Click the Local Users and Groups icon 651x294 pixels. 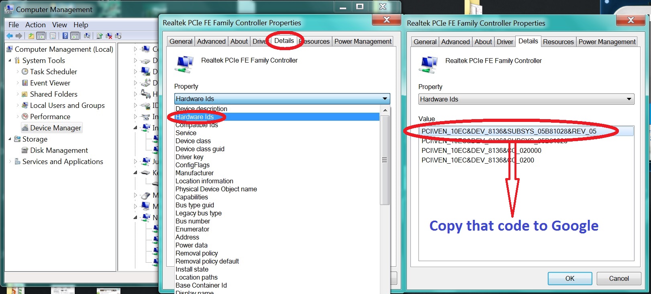tap(25, 105)
